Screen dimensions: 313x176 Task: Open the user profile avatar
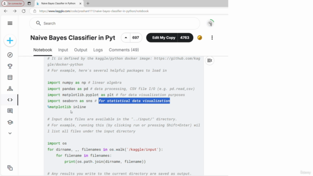click(210, 23)
